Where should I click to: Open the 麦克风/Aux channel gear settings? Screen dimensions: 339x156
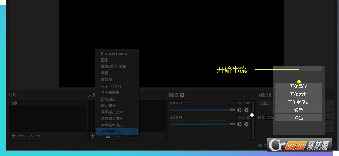click(247, 110)
